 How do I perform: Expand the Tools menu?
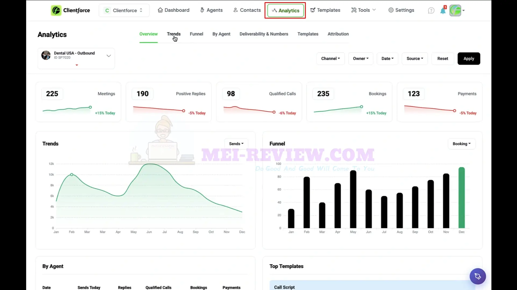tap(363, 10)
